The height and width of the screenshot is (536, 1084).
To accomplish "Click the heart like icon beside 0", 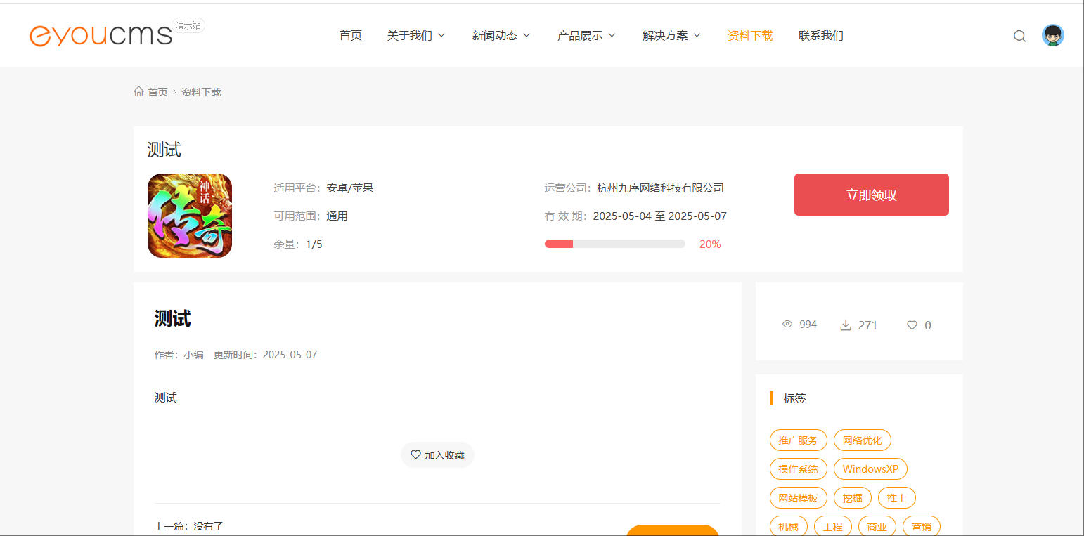I will (912, 325).
